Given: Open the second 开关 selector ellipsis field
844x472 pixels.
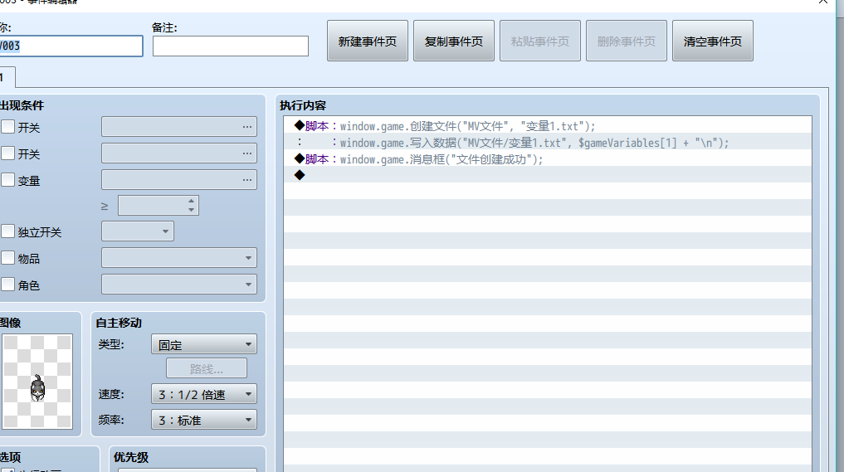Looking at the screenshot, I should (x=178, y=153).
